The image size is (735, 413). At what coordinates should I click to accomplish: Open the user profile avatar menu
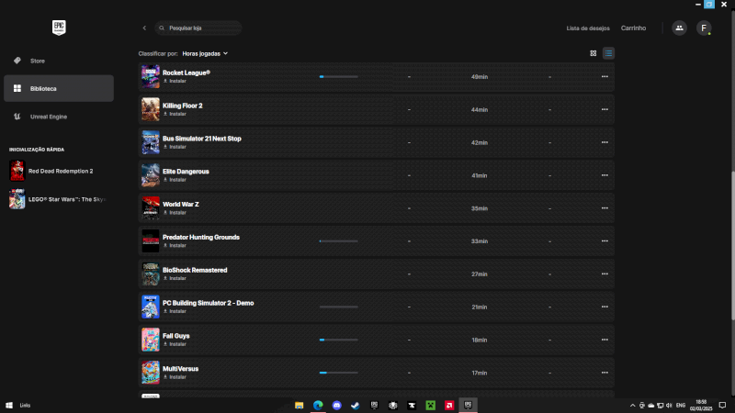[x=704, y=28]
